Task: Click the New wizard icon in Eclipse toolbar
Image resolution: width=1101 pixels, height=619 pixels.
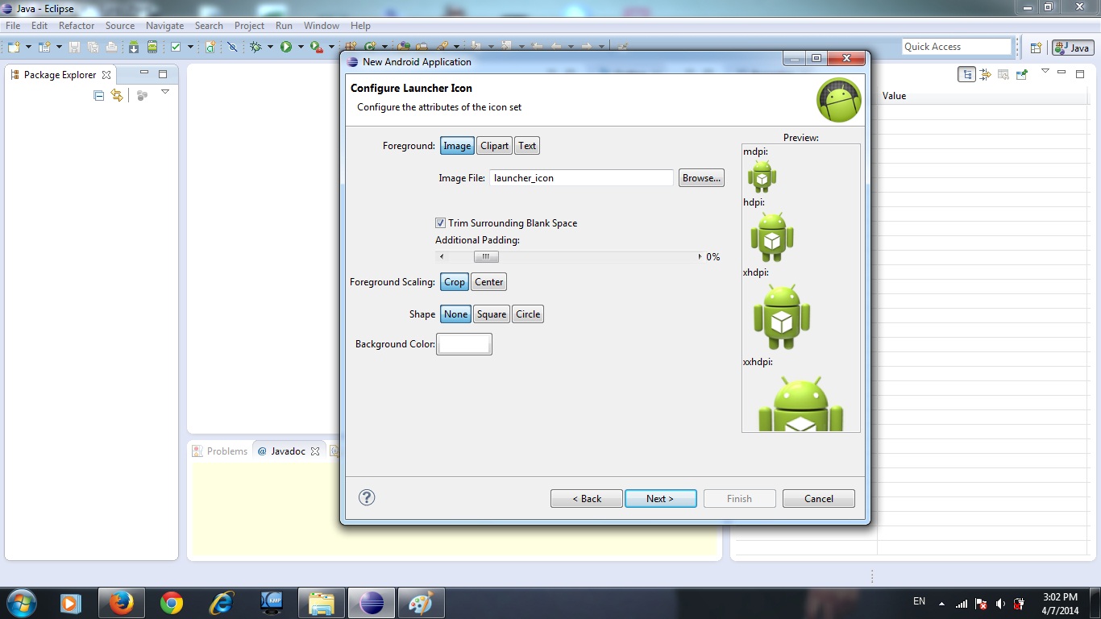Action: 14,47
